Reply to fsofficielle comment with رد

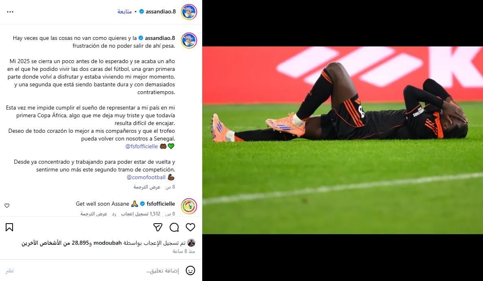114,214
